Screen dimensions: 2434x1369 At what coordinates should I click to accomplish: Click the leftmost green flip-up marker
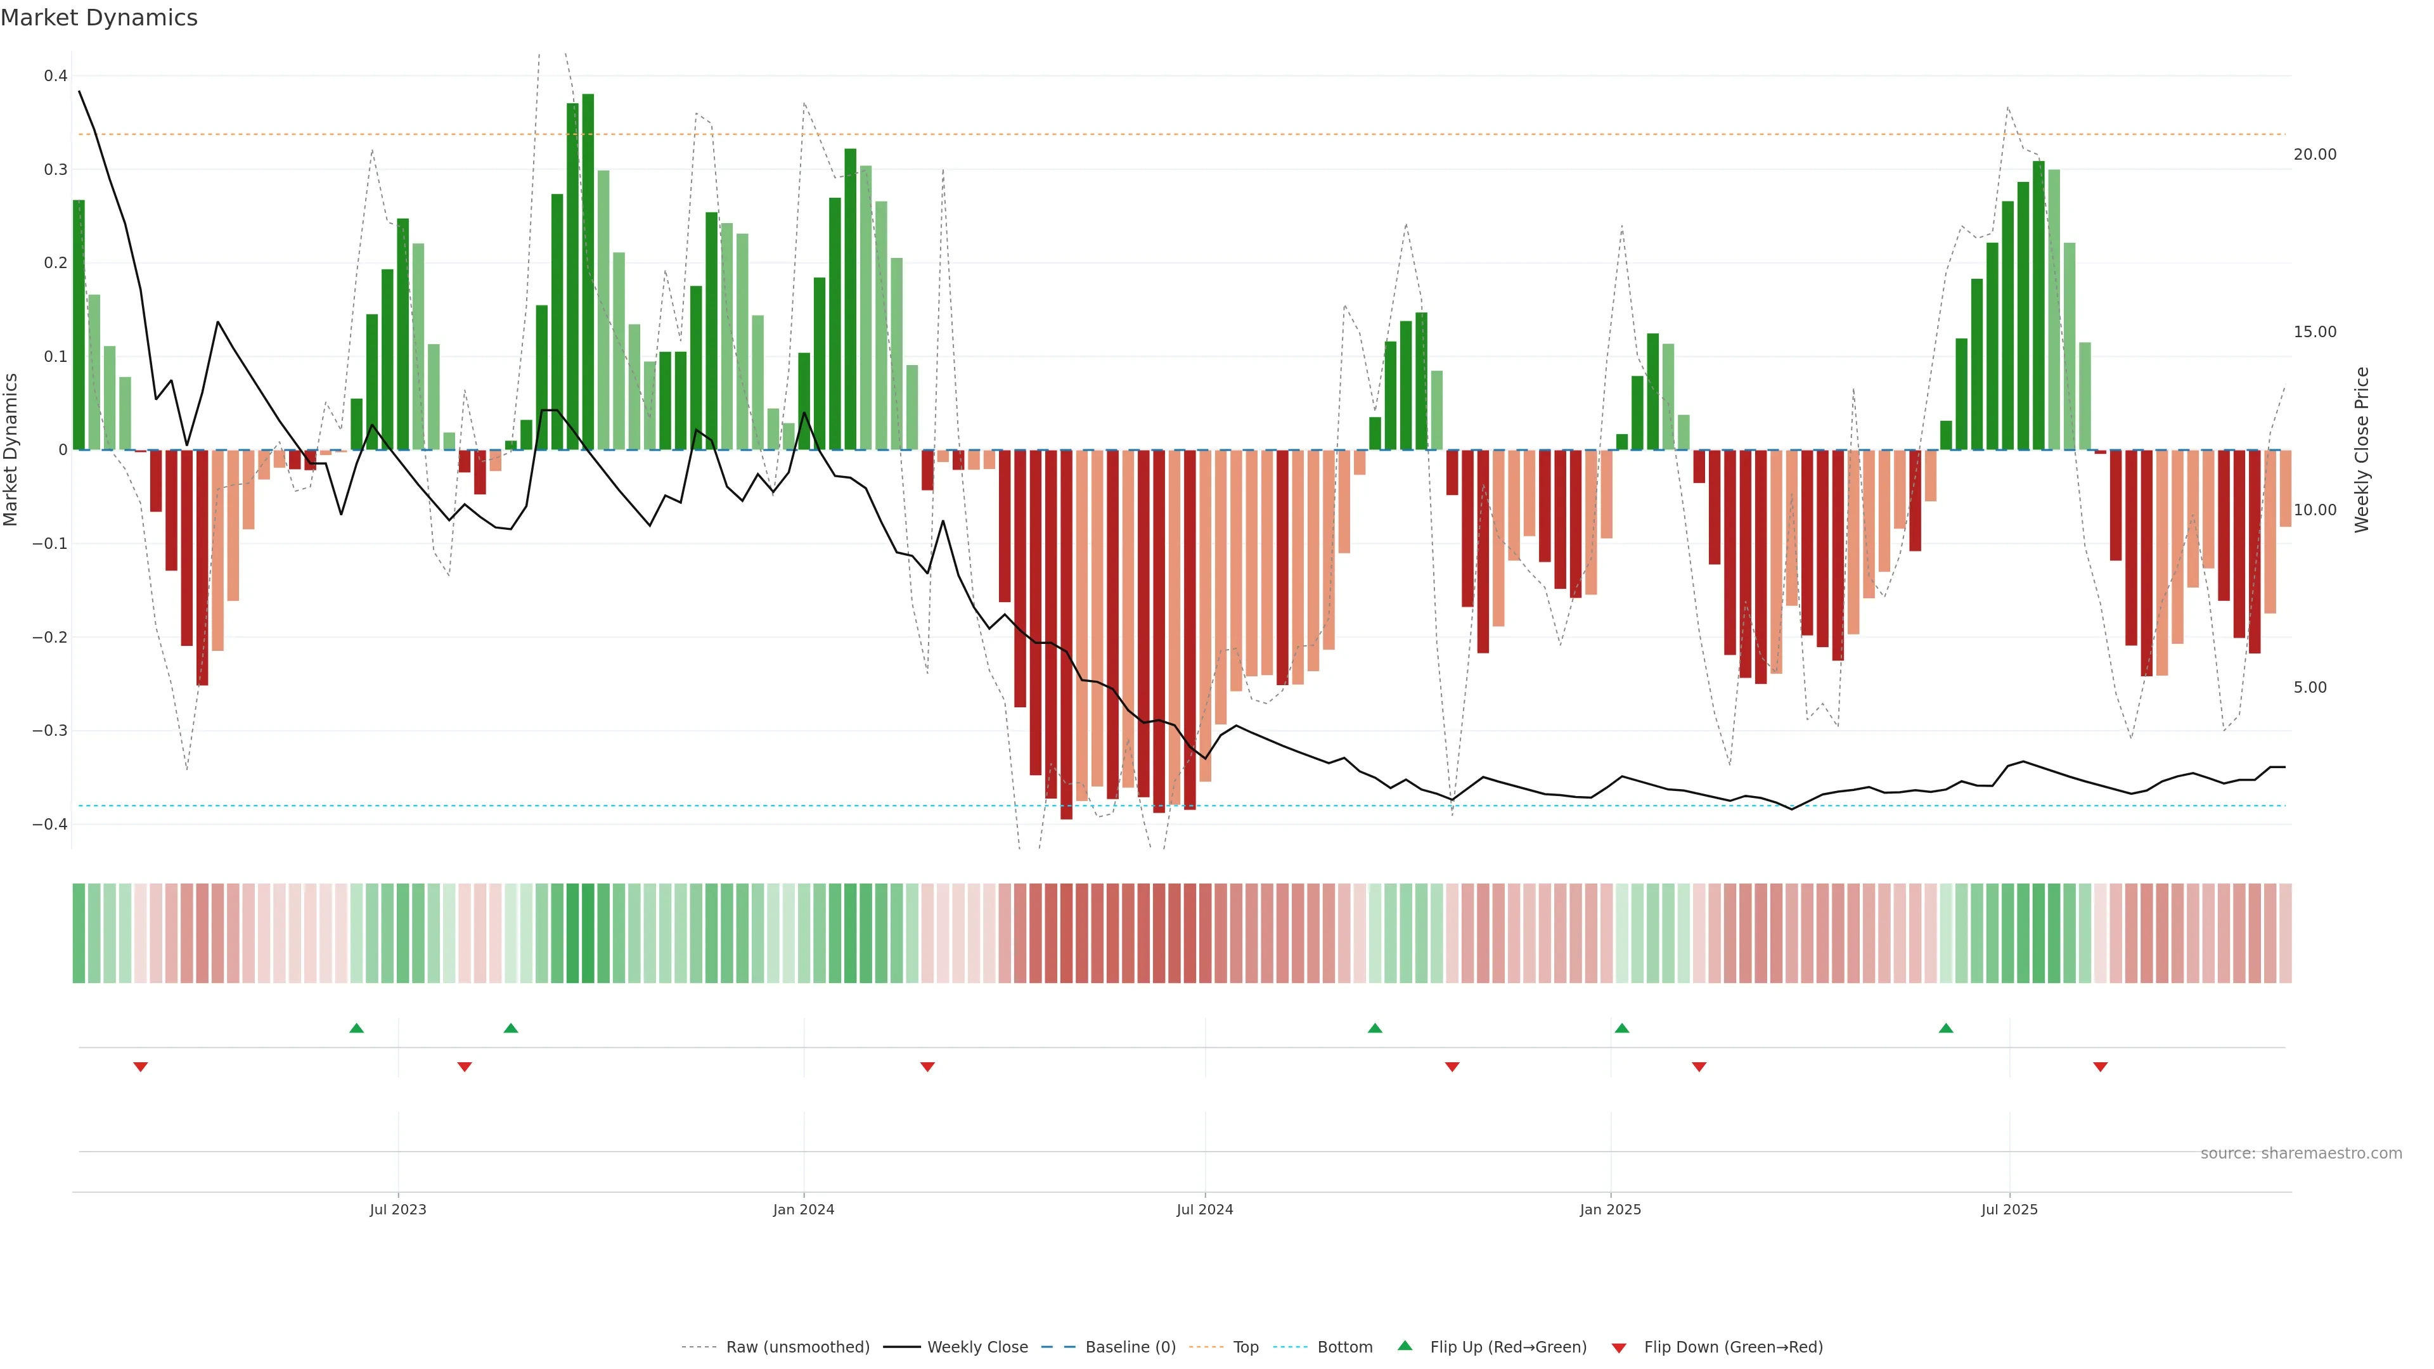click(356, 1028)
